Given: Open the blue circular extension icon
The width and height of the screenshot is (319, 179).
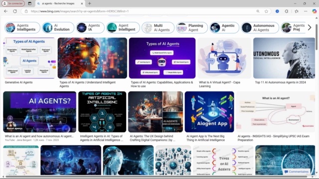Looking at the screenshot, I should pyautogui.click(x=277, y=11).
